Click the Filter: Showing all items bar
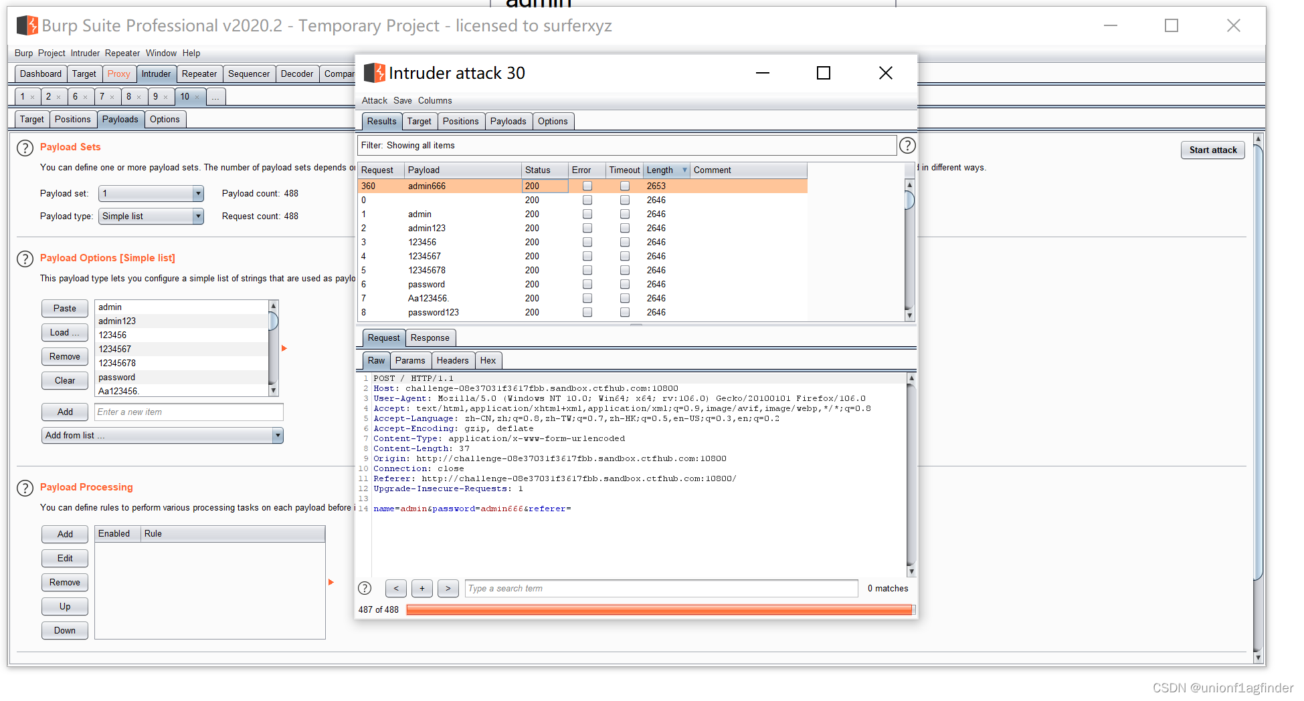This screenshot has width=1304, height=701. (626, 146)
